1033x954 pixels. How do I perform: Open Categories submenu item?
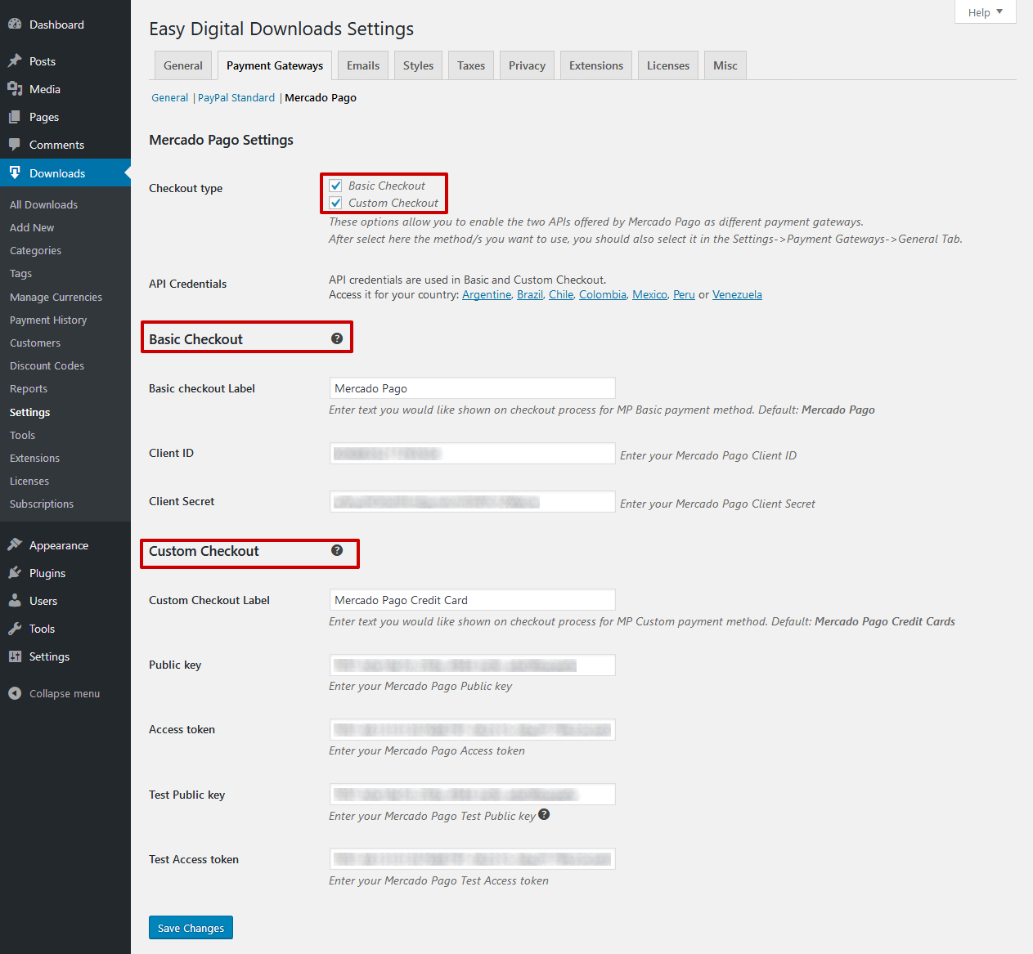click(35, 250)
